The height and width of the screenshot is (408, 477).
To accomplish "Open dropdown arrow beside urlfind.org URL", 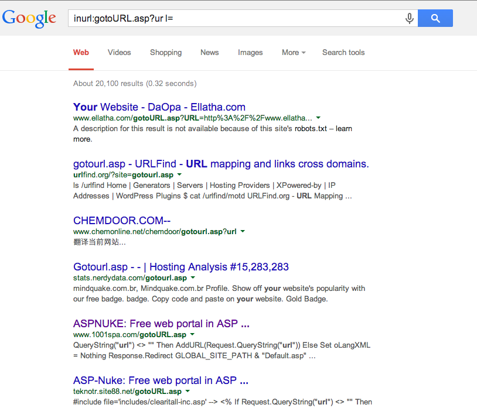I will coord(179,174).
